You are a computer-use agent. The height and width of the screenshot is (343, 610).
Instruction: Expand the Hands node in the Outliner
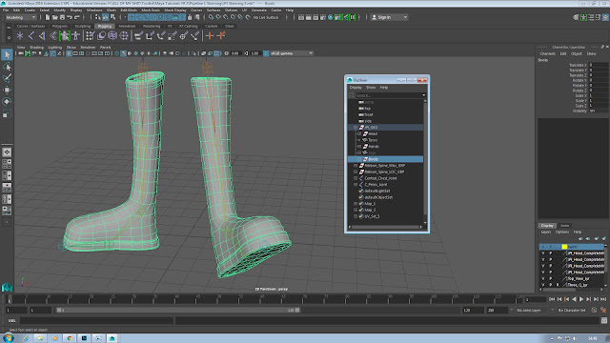point(359,146)
